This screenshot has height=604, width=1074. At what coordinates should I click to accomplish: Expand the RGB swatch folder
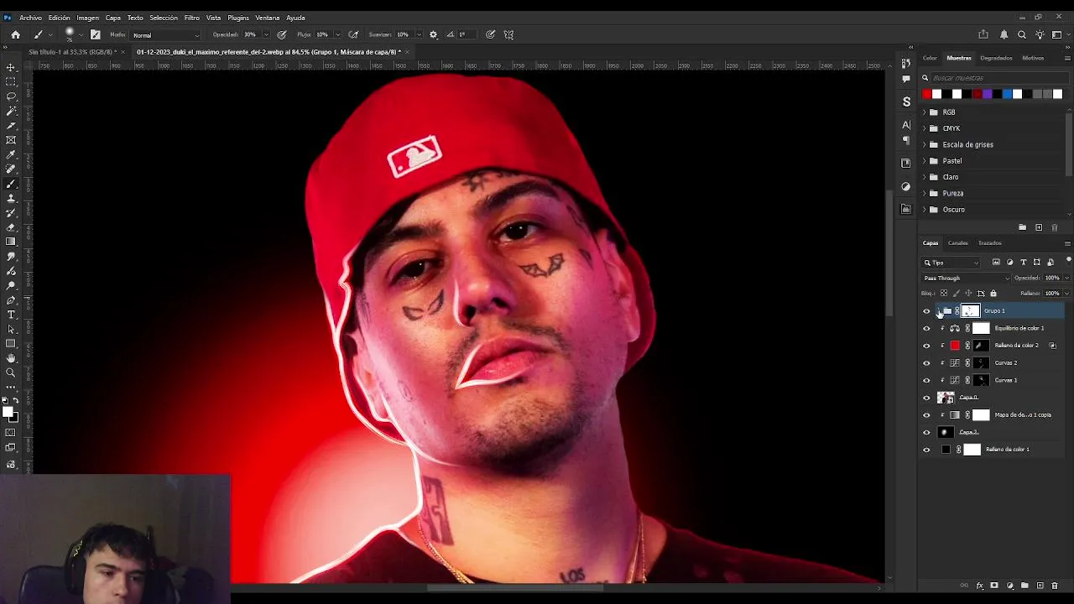point(925,112)
